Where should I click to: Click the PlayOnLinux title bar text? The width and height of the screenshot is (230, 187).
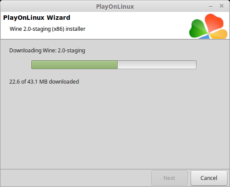(x=115, y=7)
